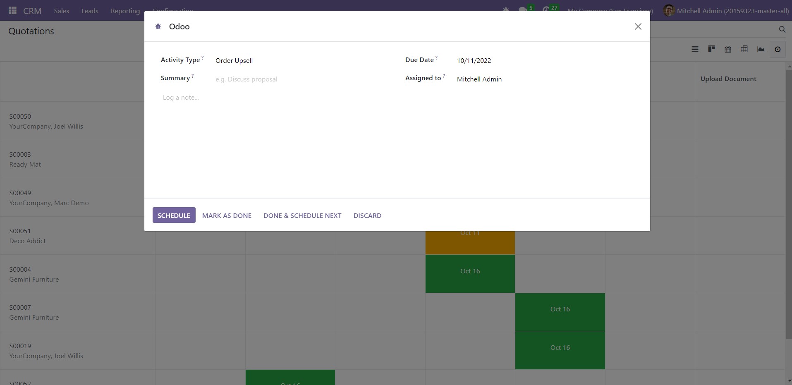Open quotation S00051 Deco Addict row
Image resolution: width=792 pixels, height=385 pixels.
[x=77, y=236]
